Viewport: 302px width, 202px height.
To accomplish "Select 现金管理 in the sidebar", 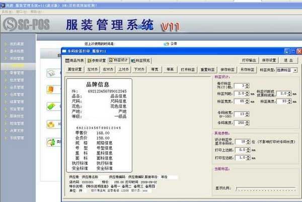I will [17, 109].
